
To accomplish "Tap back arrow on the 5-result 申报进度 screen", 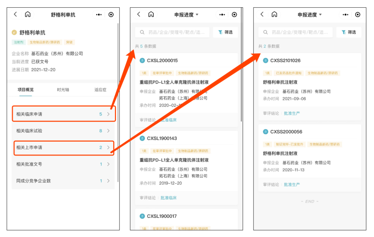I will click(139, 14).
